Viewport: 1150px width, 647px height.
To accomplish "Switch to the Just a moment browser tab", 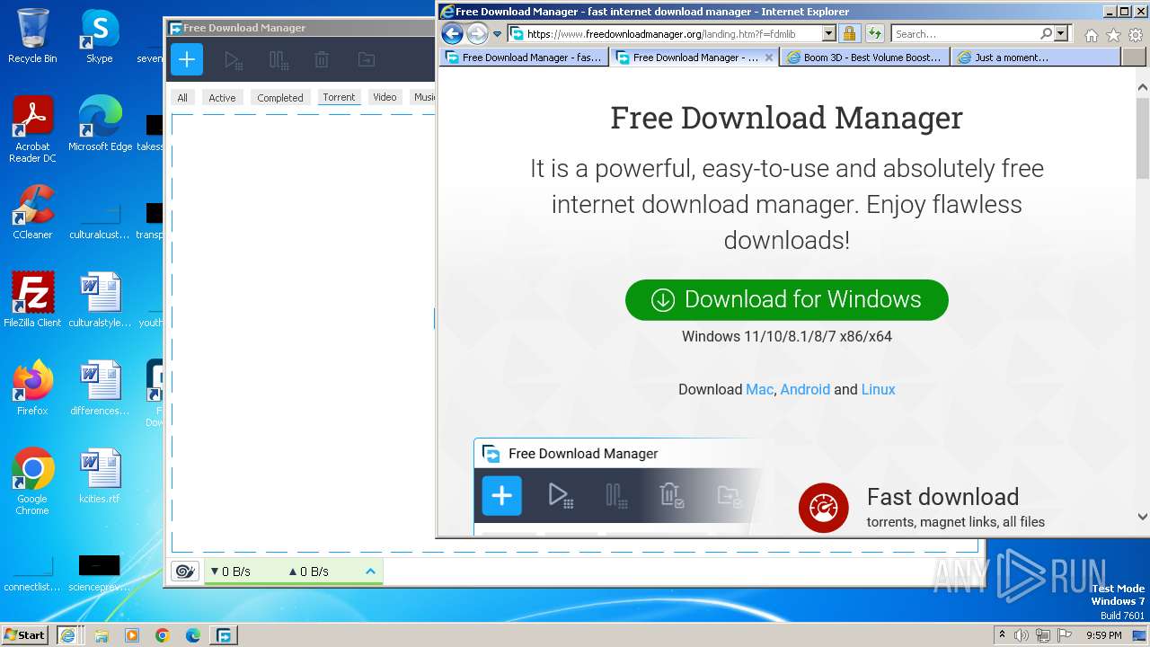I will [1035, 58].
